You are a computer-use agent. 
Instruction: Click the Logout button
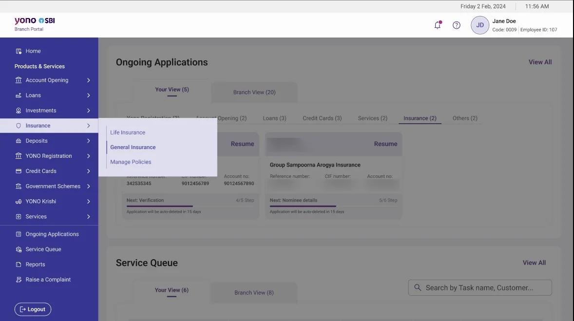pyautogui.click(x=33, y=309)
